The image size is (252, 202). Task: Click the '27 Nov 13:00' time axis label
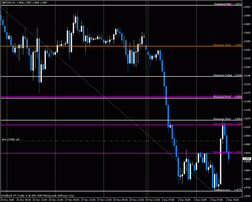[88, 200]
